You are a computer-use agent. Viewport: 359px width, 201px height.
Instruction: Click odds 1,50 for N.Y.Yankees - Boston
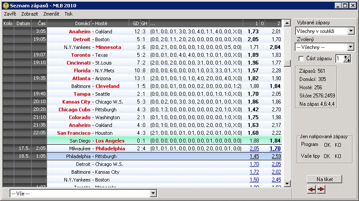(254, 180)
